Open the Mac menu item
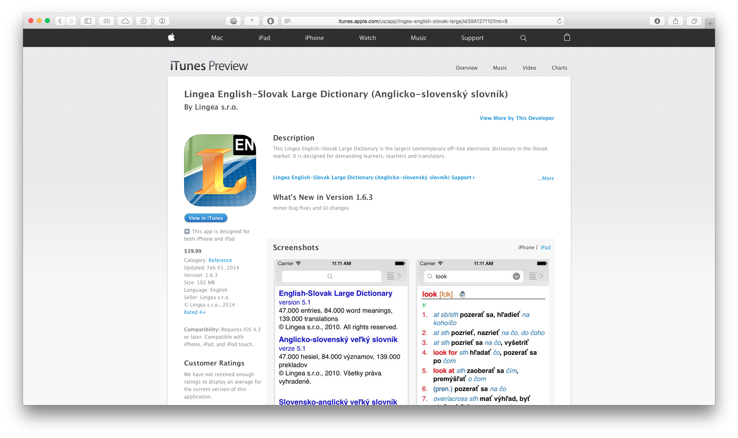Image resolution: width=738 pixels, height=438 pixels. [217, 38]
